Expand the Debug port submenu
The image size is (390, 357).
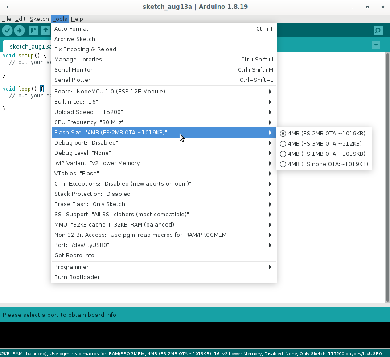[164, 142]
